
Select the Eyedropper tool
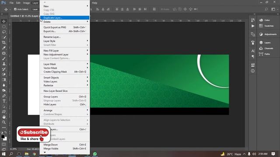coord(4,48)
